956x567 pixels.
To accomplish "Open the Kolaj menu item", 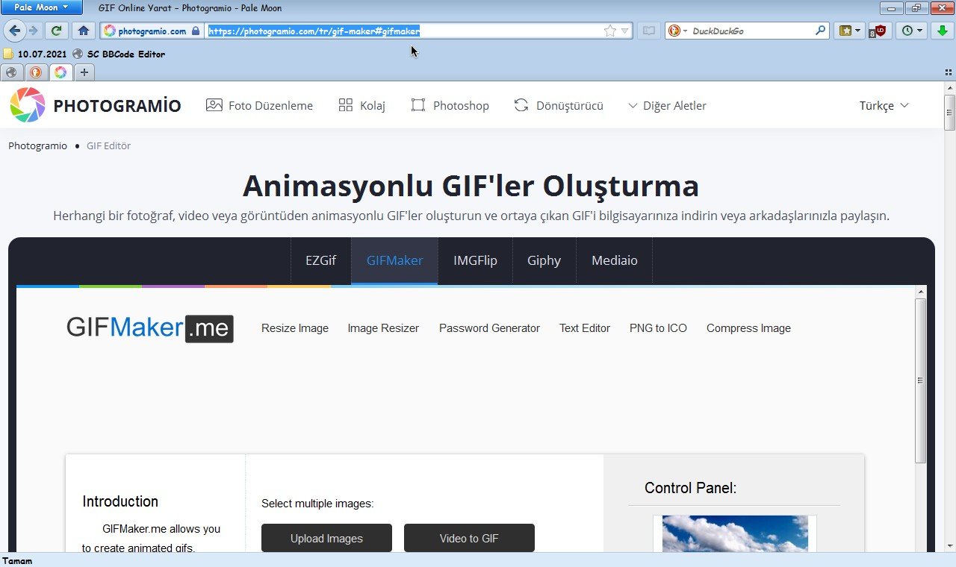I will tap(362, 105).
